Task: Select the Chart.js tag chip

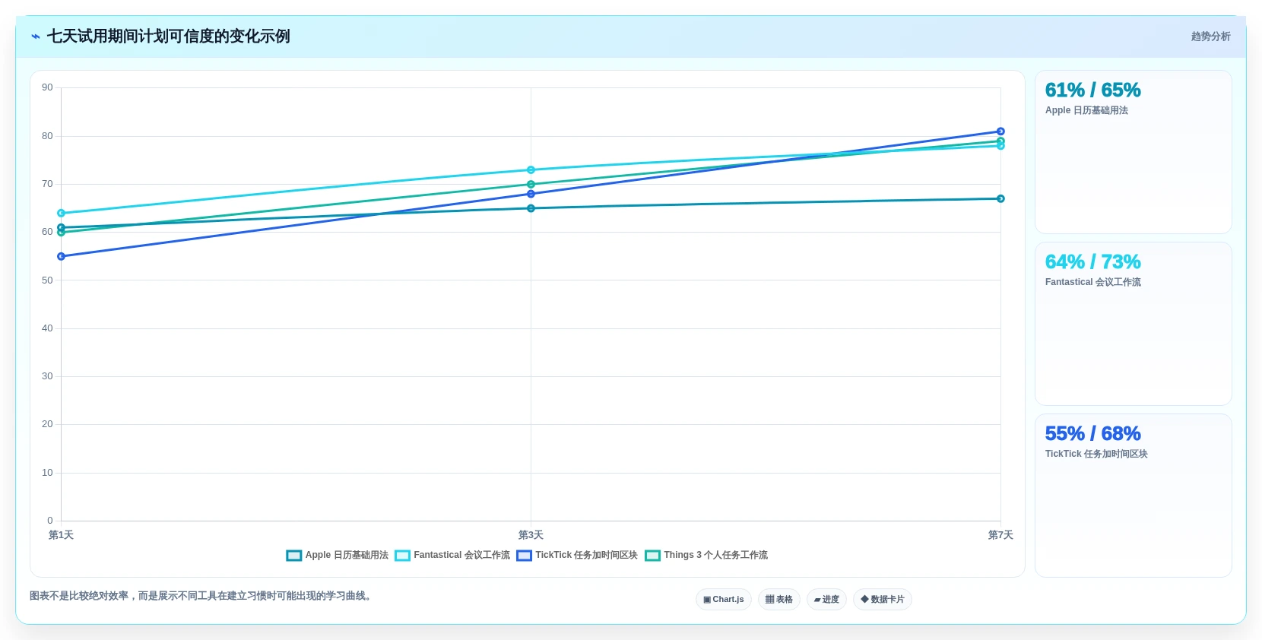Action: pos(724,600)
